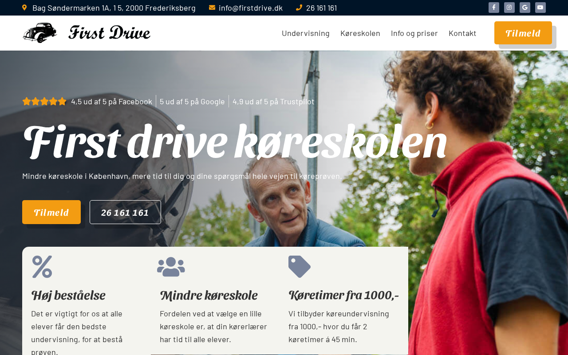568x355 pixels.
Task: Go to the Kontakt page
Action: point(462,33)
